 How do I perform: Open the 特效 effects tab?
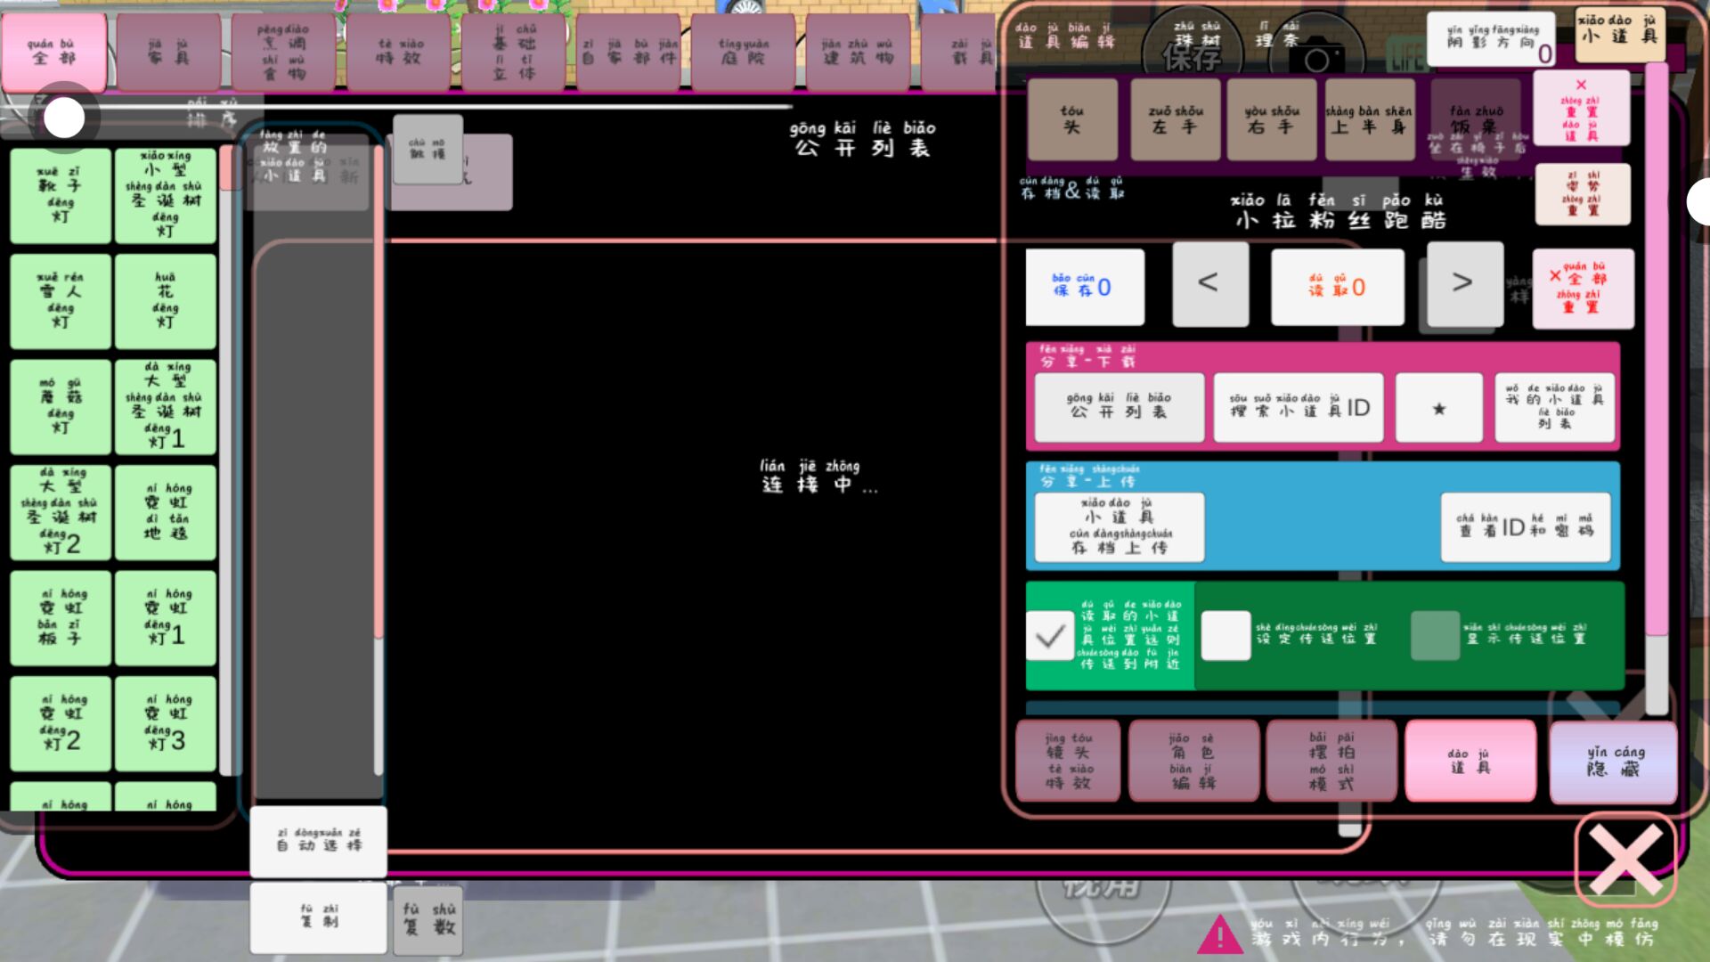(399, 52)
